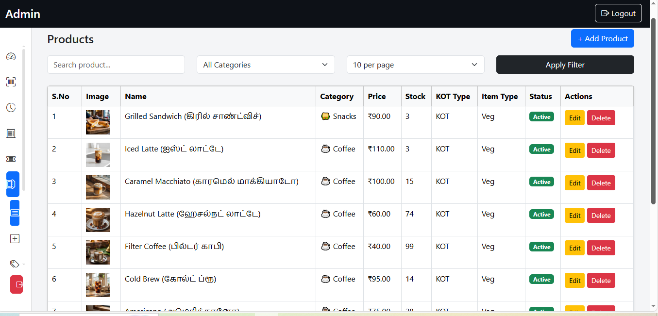Expand the tags submenu arrow in sidebar

point(24,264)
